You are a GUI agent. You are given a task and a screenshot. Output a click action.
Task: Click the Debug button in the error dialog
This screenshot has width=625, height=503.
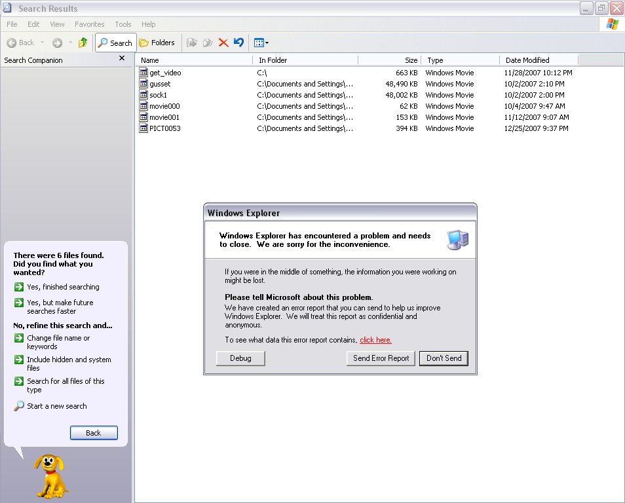pyautogui.click(x=240, y=358)
